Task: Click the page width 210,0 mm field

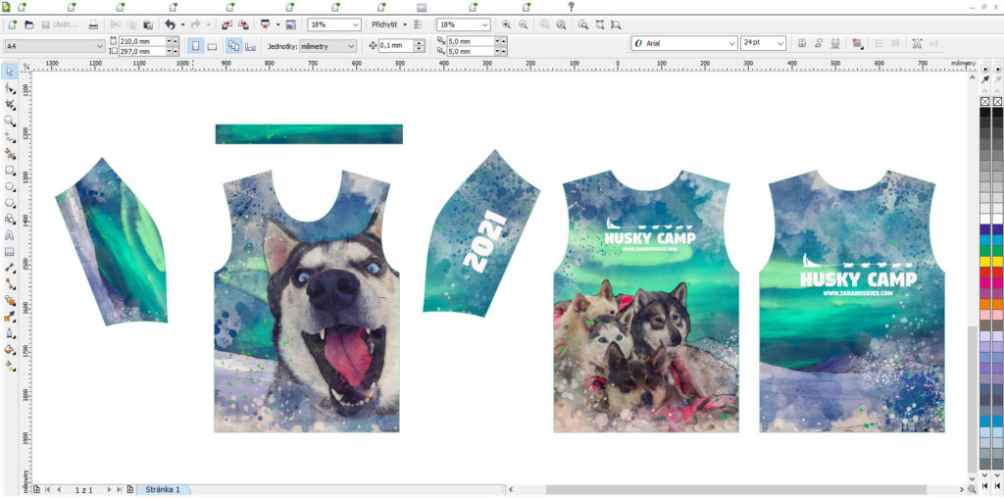Action: point(141,41)
